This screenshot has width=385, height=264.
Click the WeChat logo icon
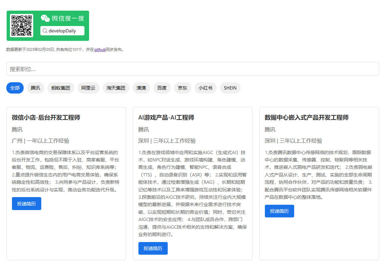click(45, 18)
